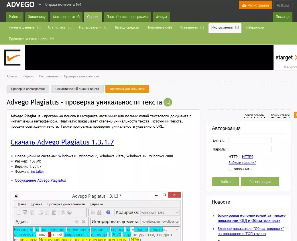Open news about показателя Обязательность
The width and height of the screenshot is (297, 241).
[x=251, y=231]
